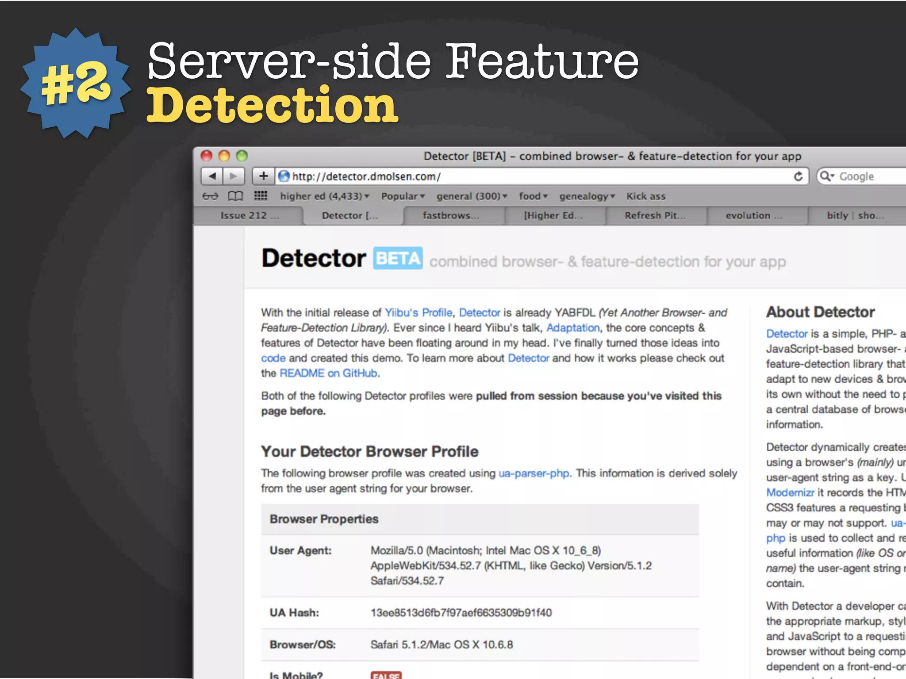The width and height of the screenshot is (906, 679).
Task: Click the User Agent label in the table
Action: (300, 550)
